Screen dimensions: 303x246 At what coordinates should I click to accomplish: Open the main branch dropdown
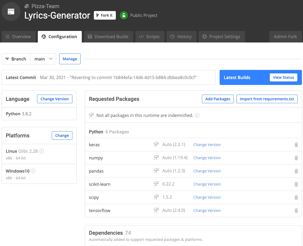coord(43,59)
